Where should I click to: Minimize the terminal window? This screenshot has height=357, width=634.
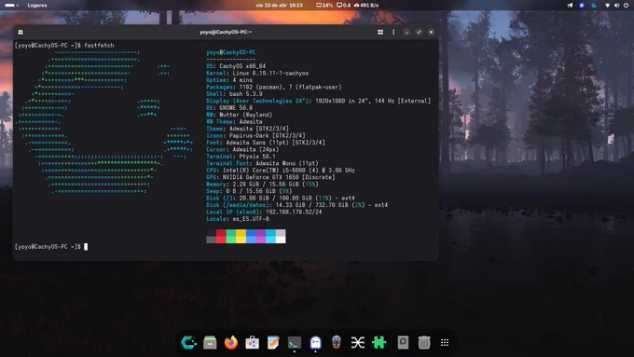pyautogui.click(x=407, y=32)
